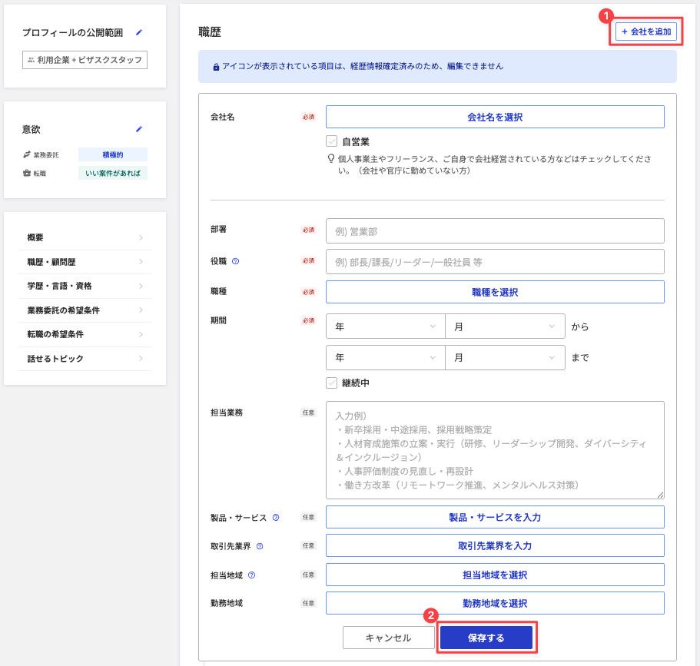Open start month 月 dropdown

(x=505, y=326)
